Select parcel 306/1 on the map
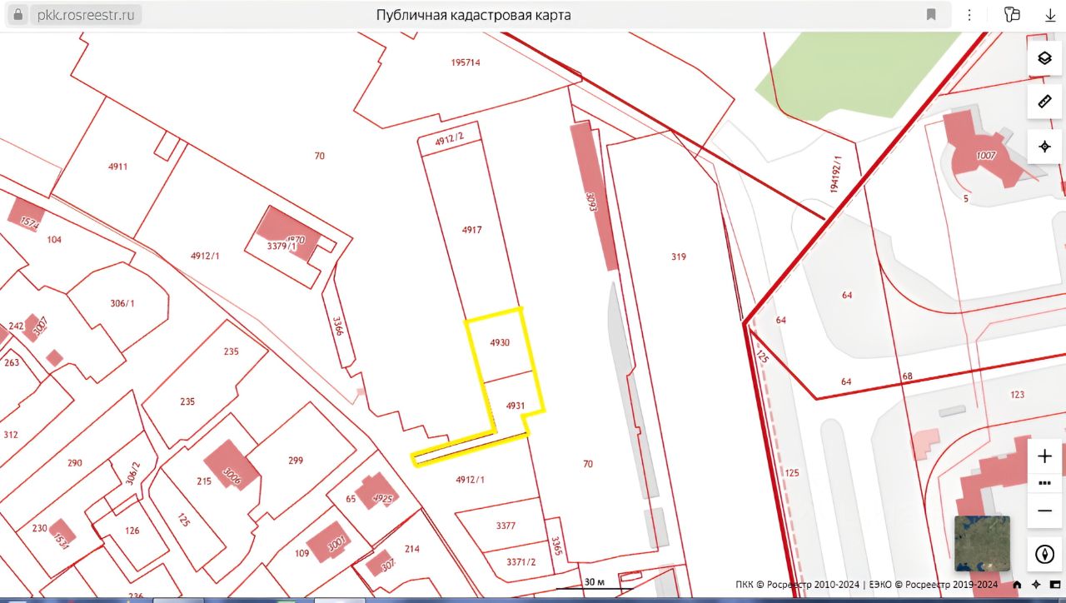 pos(122,303)
